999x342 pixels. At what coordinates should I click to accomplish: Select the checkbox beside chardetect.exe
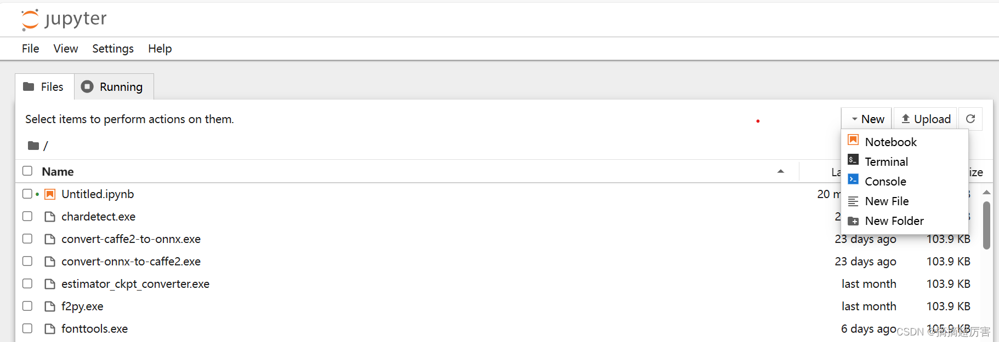pos(27,216)
